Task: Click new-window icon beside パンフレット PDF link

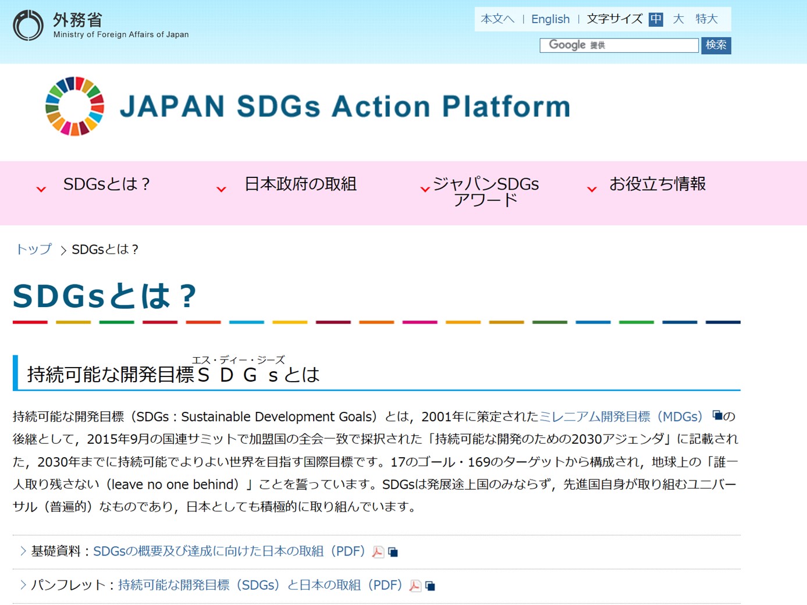Action: [430, 586]
